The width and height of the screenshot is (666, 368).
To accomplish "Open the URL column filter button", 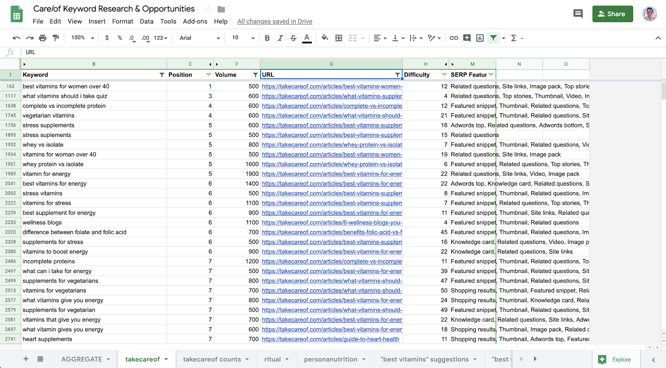I will coord(397,75).
